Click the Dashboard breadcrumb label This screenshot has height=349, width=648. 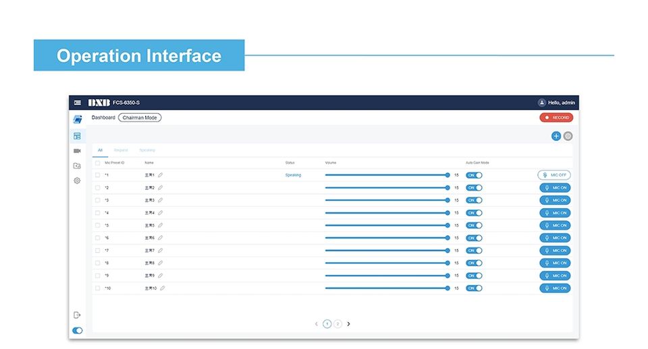103,118
